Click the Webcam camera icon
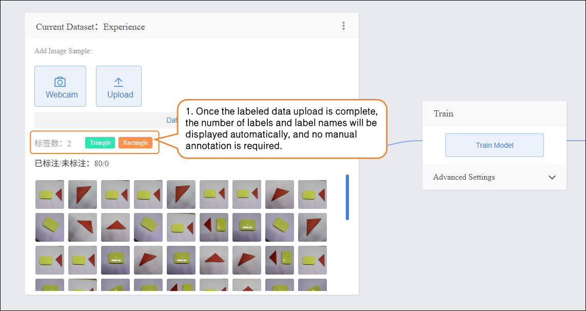The height and width of the screenshot is (311, 586). click(60, 82)
